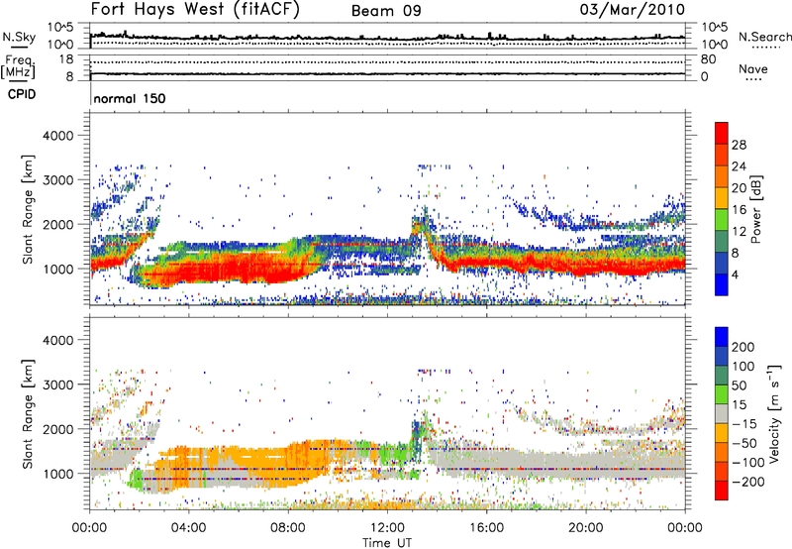Image resolution: width=792 pixels, height=549 pixels.
Task: Pick the red bottom segment of the velocity colorbar
Action: (x=722, y=491)
